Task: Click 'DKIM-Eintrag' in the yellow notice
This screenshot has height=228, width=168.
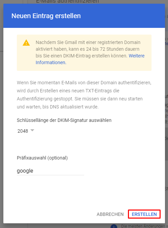Action: click(77, 56)
